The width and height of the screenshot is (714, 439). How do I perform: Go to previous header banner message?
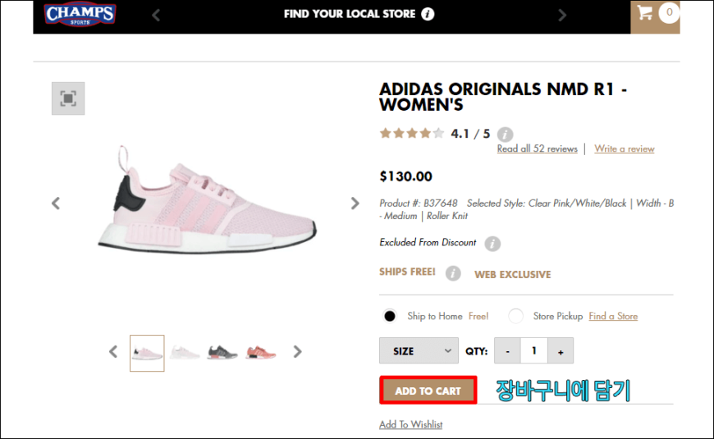[x=156, y=15]
